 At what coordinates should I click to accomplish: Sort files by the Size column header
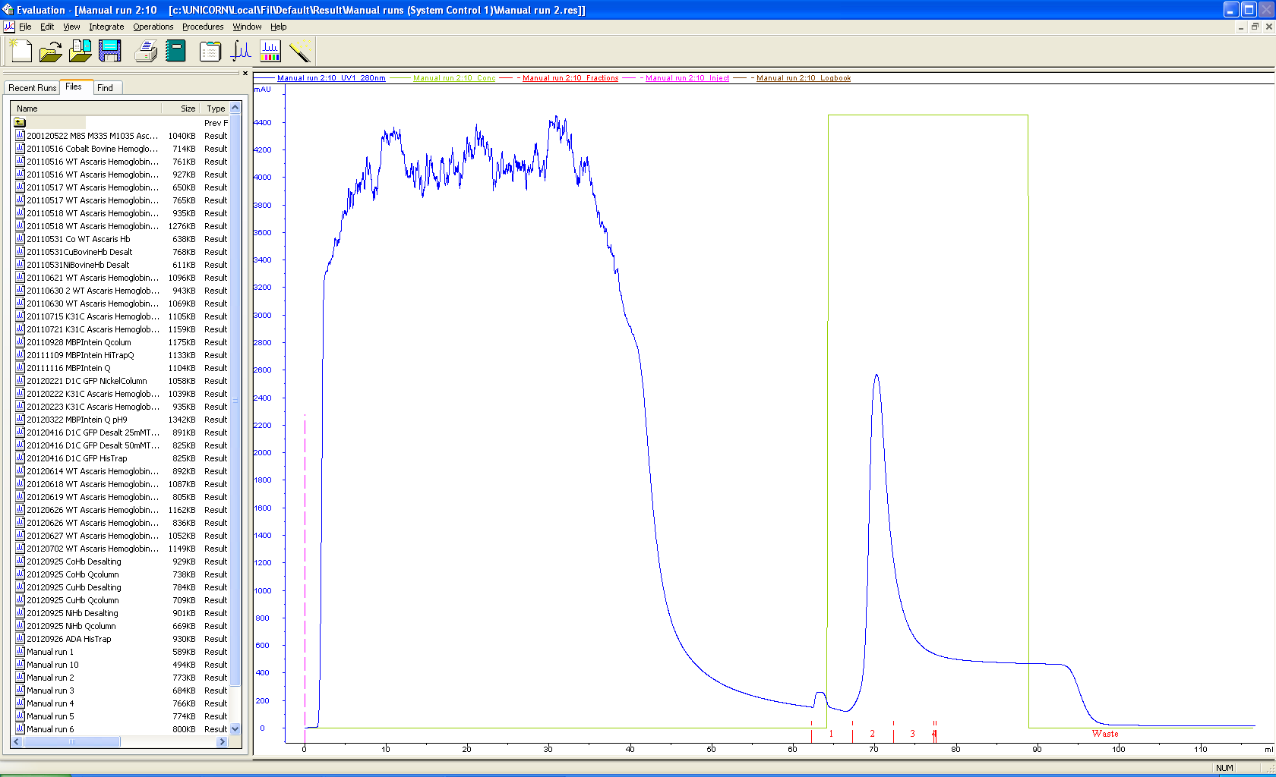tap(188, 109)
